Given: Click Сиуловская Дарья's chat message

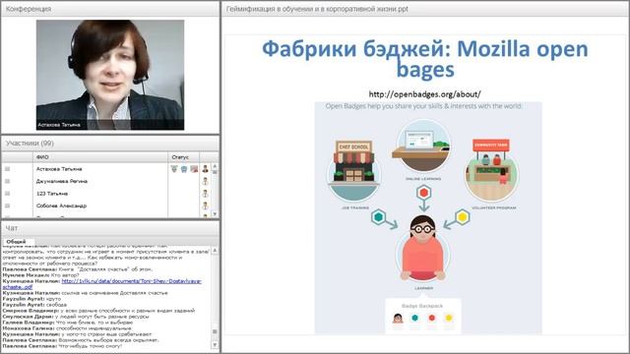Looking at the screenshot, I should tap(76, 317).
